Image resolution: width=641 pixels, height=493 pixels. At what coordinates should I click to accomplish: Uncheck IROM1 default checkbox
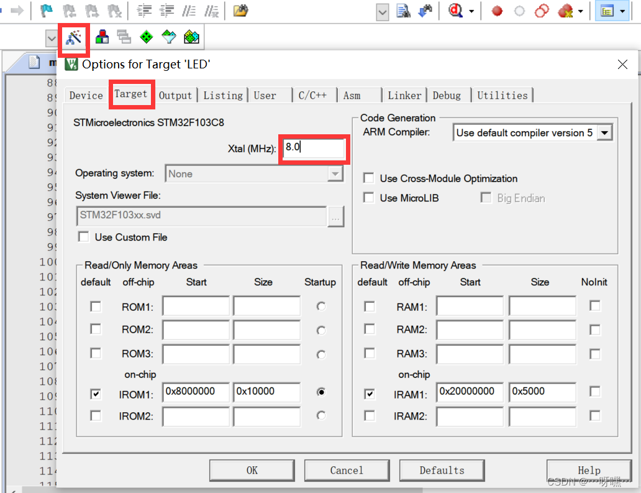coord(96,394)
